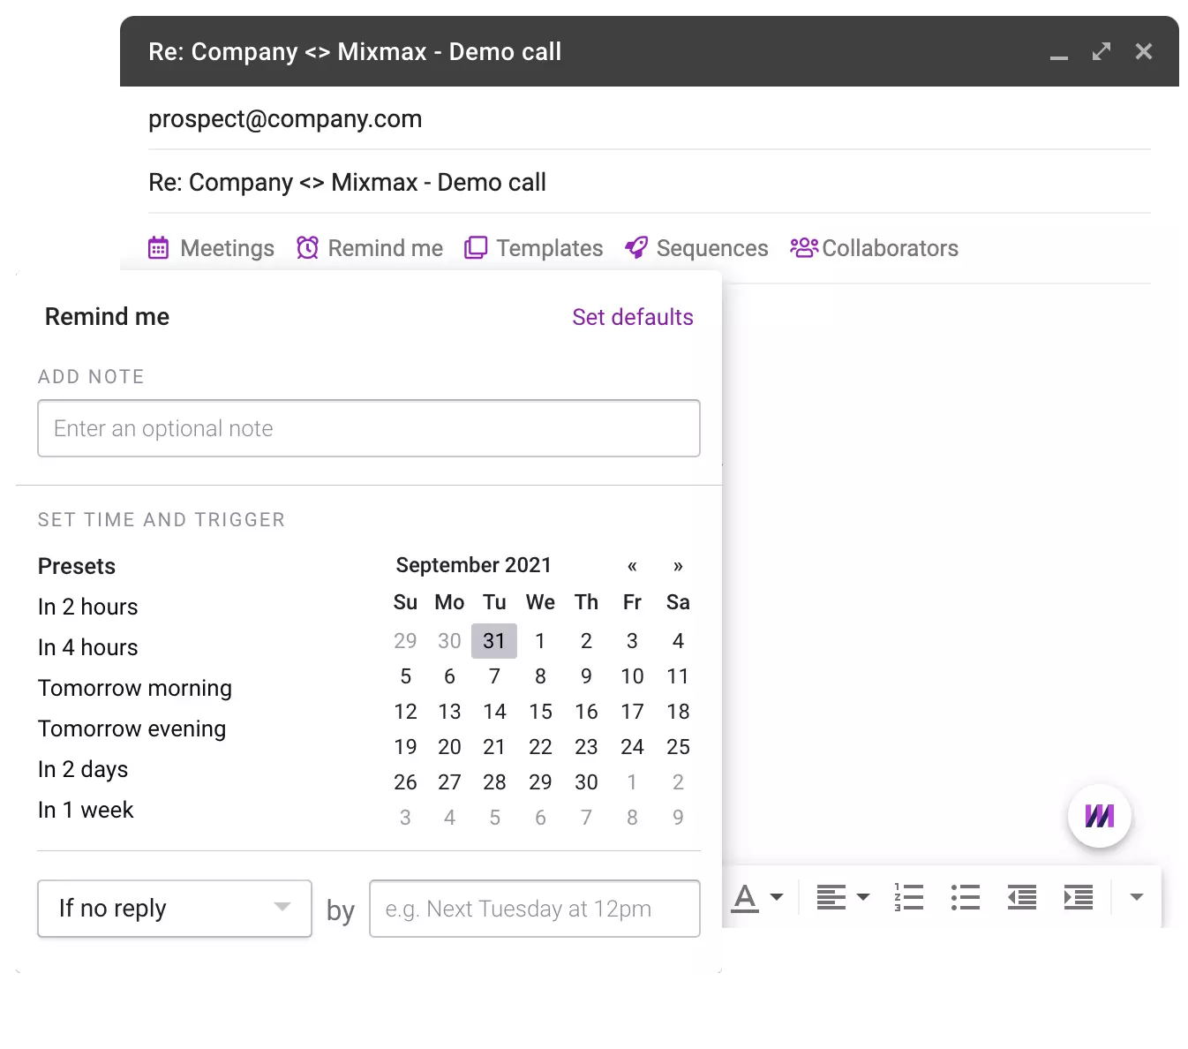This screenshot has width=1188, height=1049.
Task: Click the round Mixmax logo button
Action: point(1099,816)
